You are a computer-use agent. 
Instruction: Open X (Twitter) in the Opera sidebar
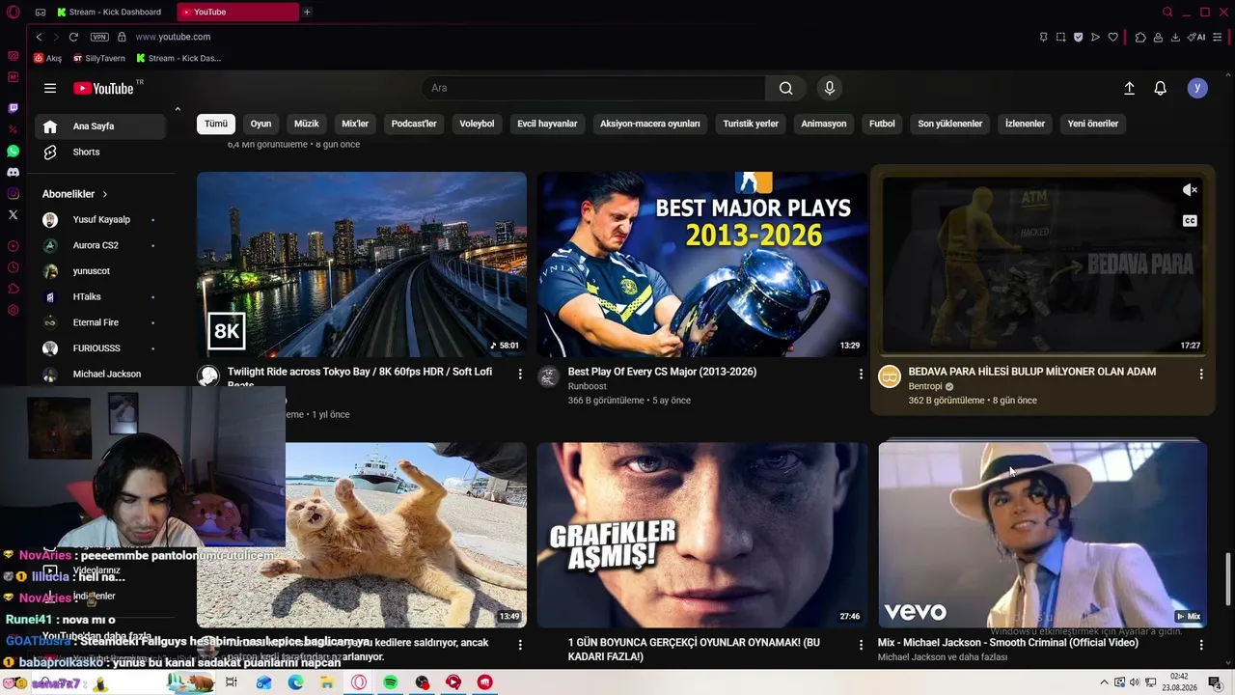point(13,214)
